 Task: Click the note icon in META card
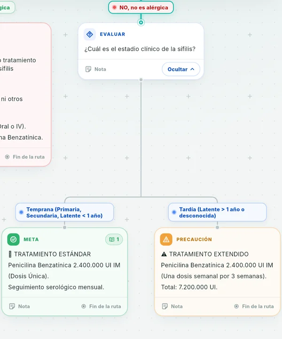point(12,307)
